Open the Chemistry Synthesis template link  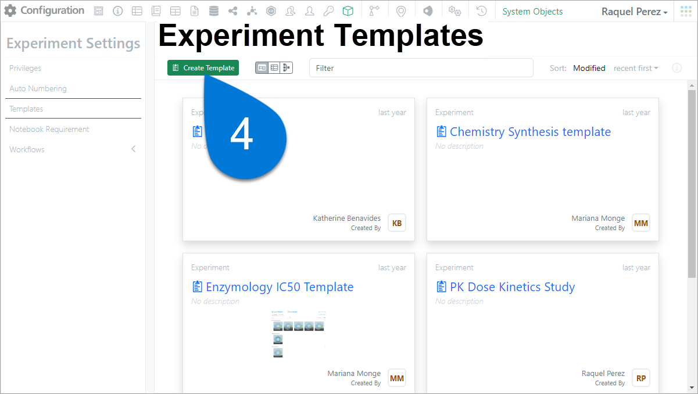530,132
